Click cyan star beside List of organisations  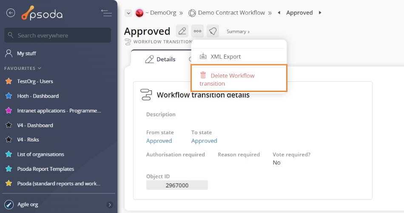[9, 154]
